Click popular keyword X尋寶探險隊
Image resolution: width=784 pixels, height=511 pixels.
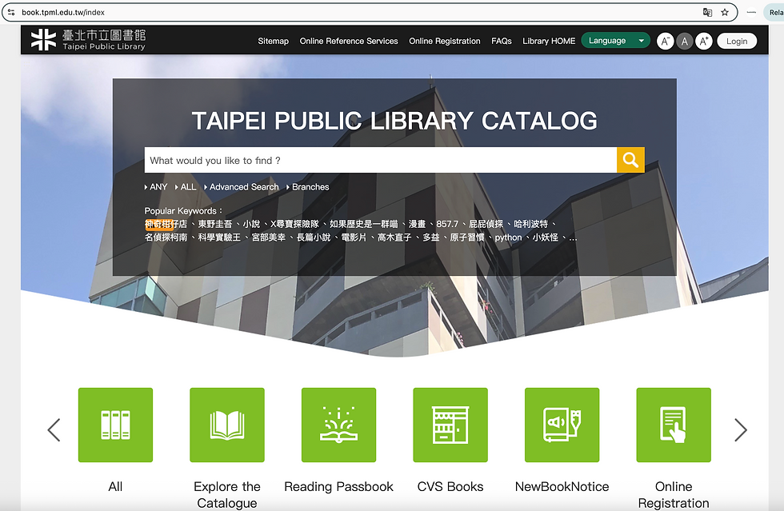click(x=294, y=224)
